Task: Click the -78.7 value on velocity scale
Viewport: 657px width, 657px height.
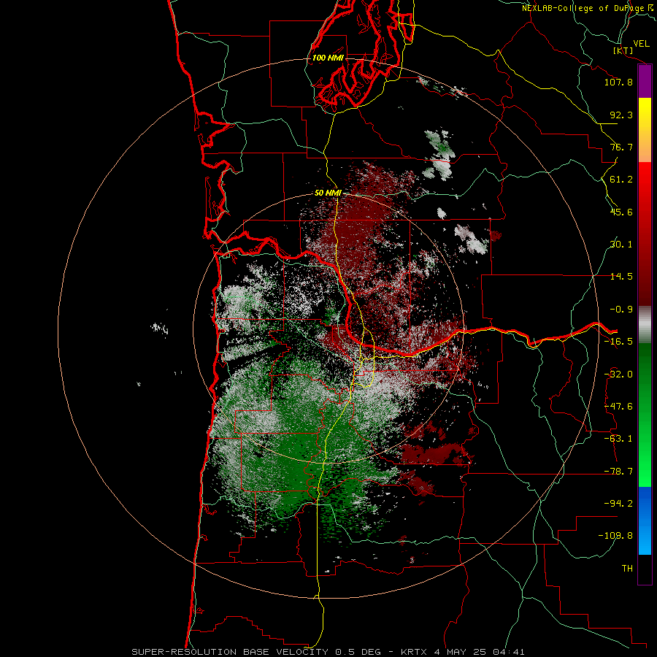Action: click(x=618, y=472)
